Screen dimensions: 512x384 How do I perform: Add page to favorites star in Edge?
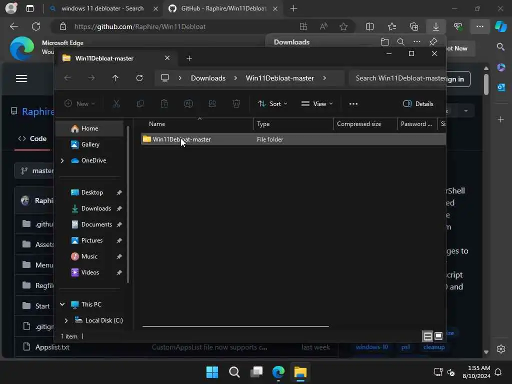coord(343,27)
